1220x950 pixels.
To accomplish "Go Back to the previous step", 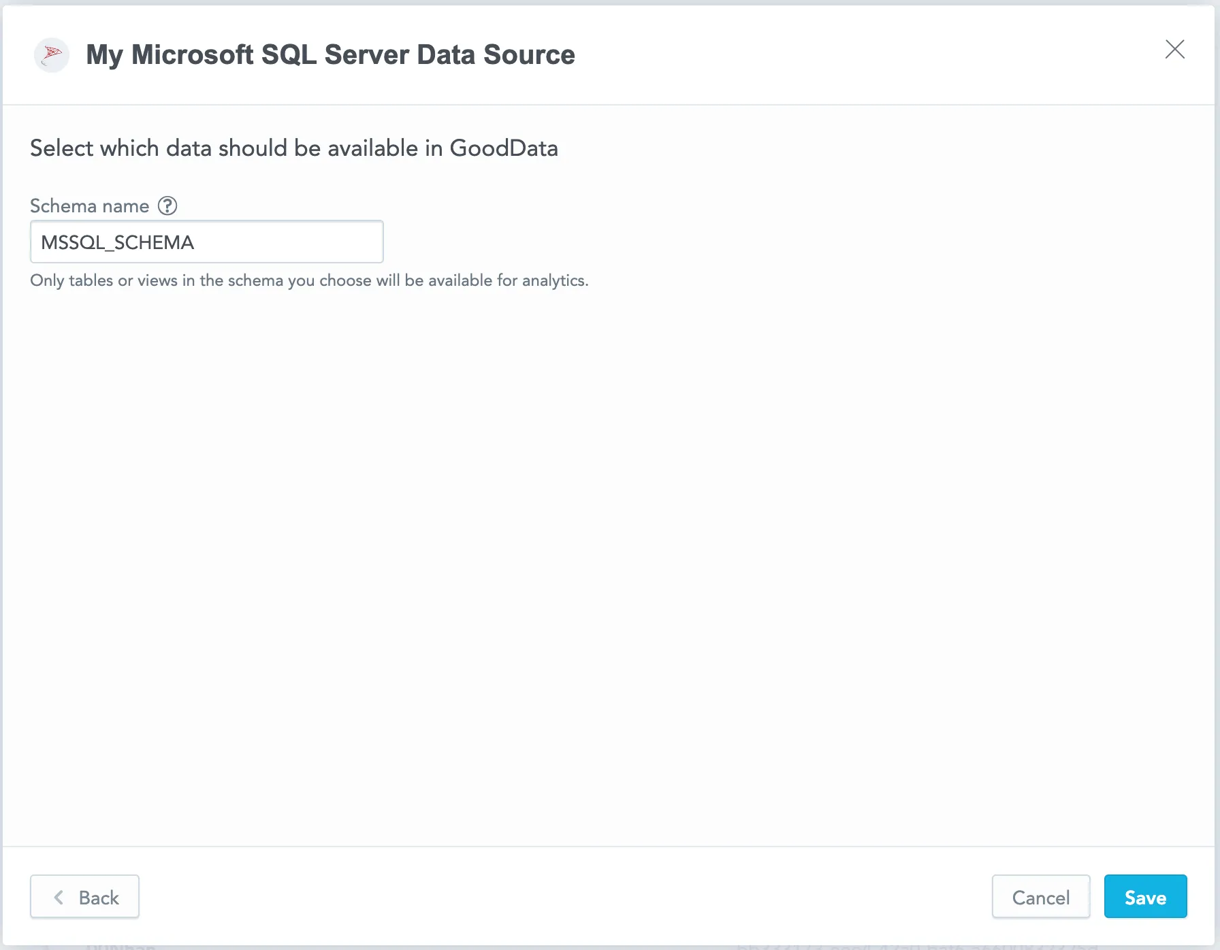I will [84, 897].
